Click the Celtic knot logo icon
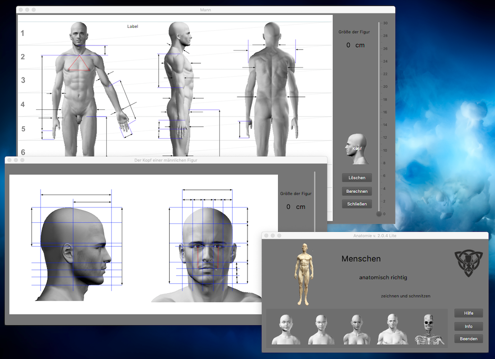495x359 pixels. pyautogui.click(x=468, y=264)
